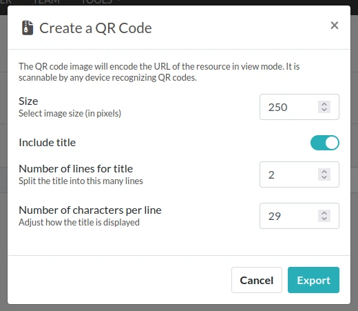
Task: Increase number of characters per line
Action: (x=324, y=213)
